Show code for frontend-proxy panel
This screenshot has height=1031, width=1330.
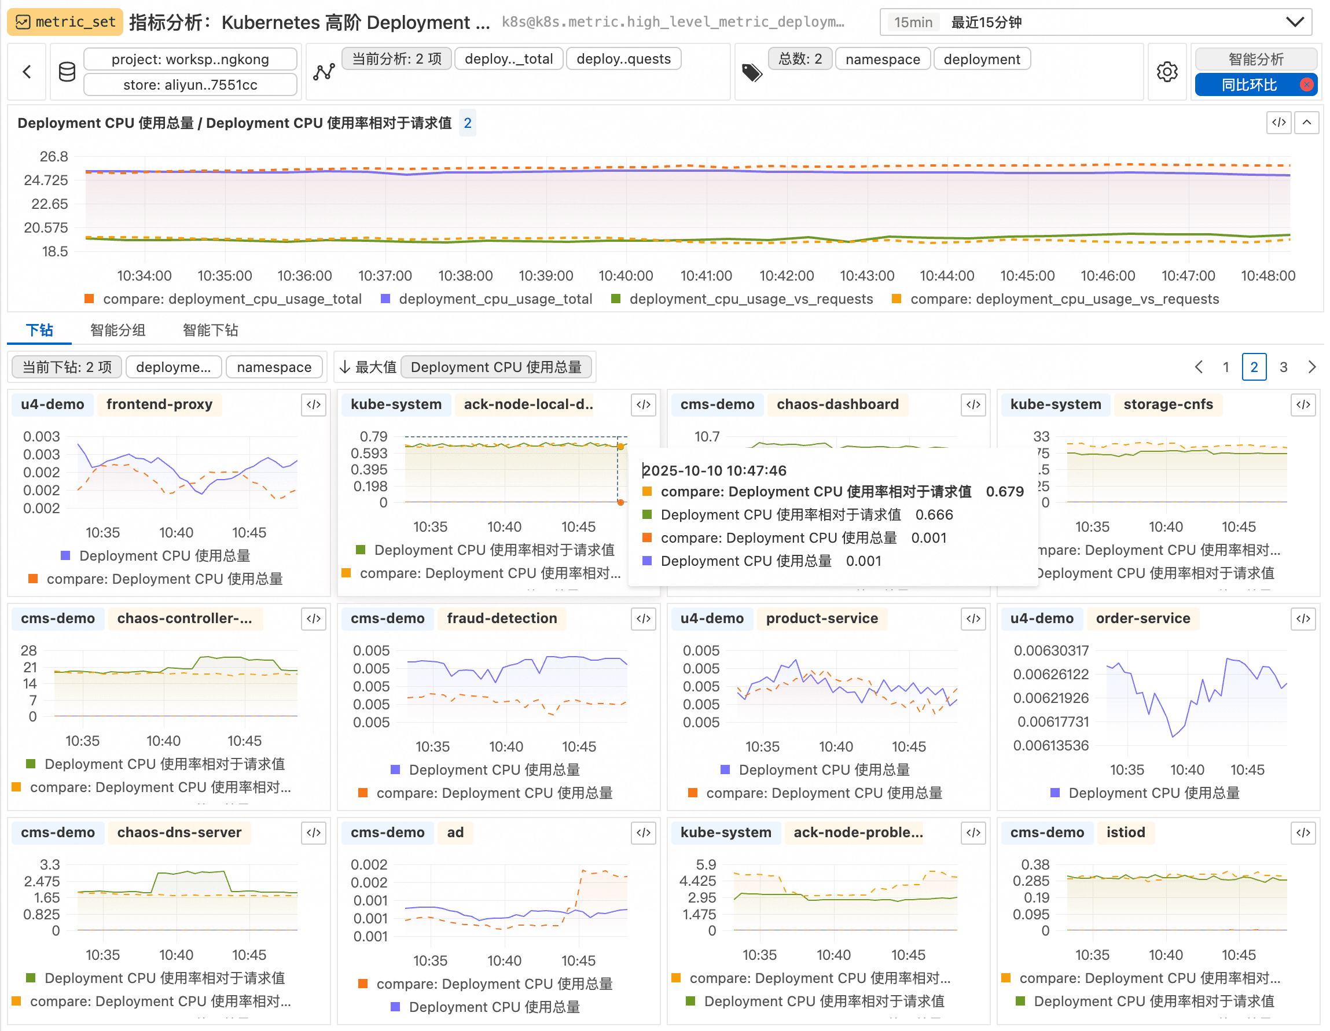tap(314, 405)
